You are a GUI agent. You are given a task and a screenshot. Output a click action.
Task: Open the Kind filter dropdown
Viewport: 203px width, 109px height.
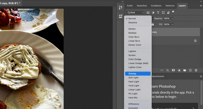(135, 12)
